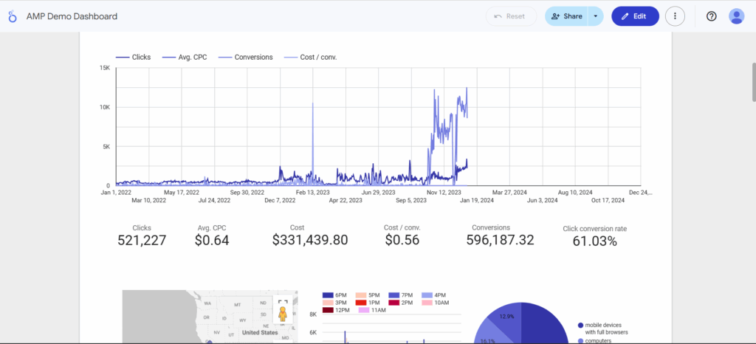Drop the Street View pegman on map
Screen dimensions: 756x344
click(x=283, y=314)
